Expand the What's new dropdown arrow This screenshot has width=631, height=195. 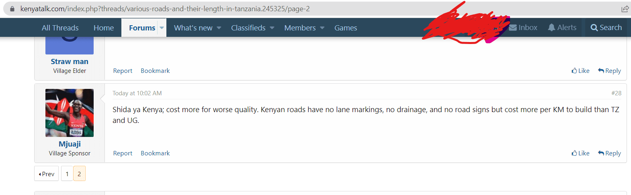pyautogui.click(x=219, y=28)
